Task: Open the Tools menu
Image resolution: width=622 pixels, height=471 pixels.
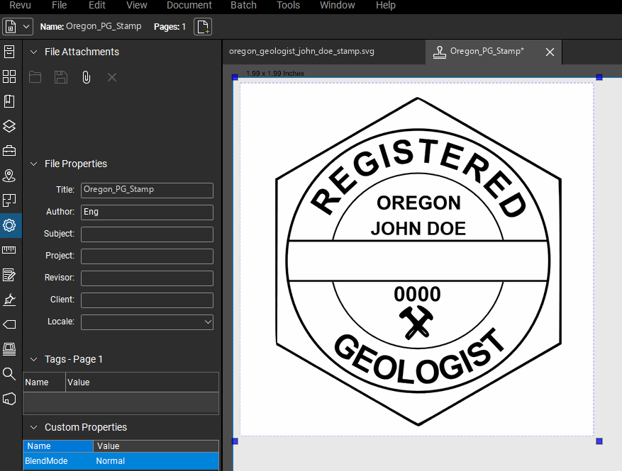Action: [288, 5]
